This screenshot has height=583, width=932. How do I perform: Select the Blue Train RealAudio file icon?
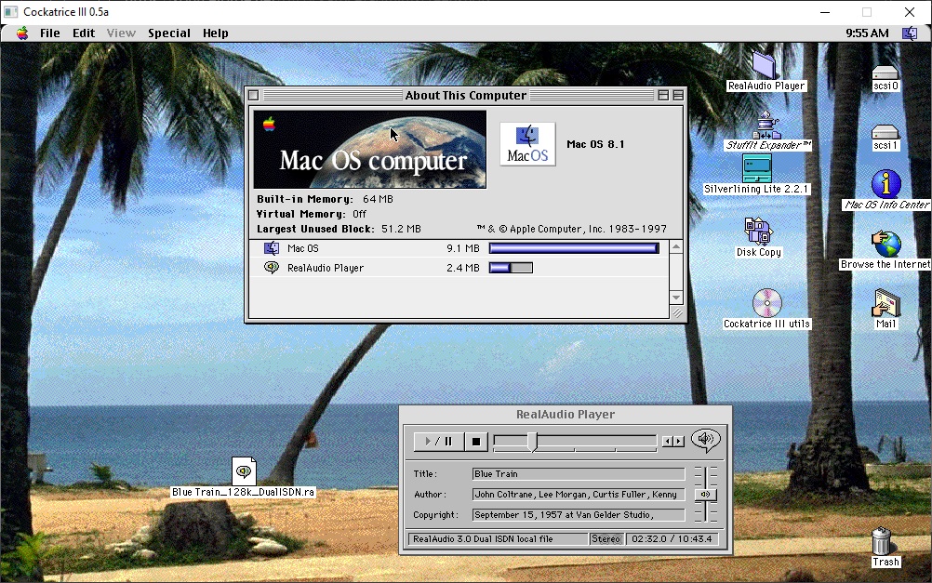tap(244, 471)
